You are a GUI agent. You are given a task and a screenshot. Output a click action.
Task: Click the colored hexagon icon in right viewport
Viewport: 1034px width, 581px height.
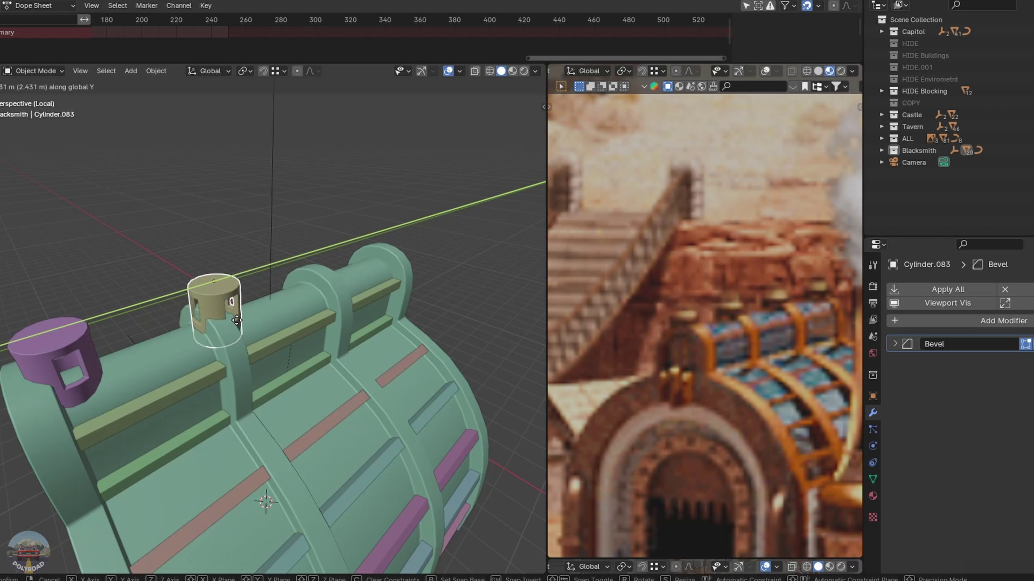[x=654, y=86]
